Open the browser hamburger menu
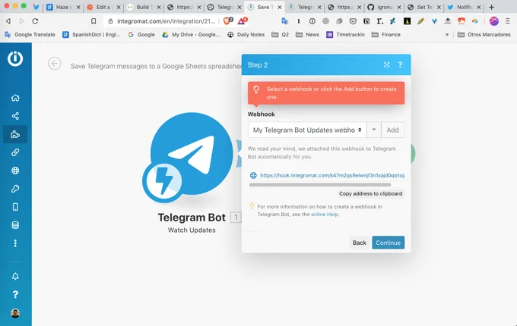Viewport: 517px width, 326px height. tap(507, 21)
